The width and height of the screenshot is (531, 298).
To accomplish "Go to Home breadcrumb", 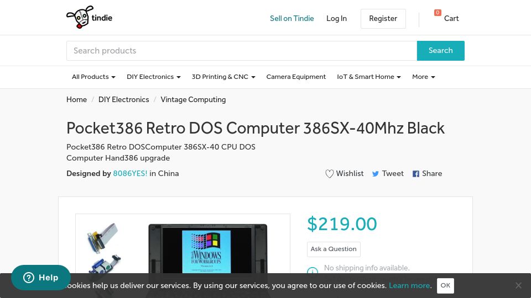I will (76, 100).
